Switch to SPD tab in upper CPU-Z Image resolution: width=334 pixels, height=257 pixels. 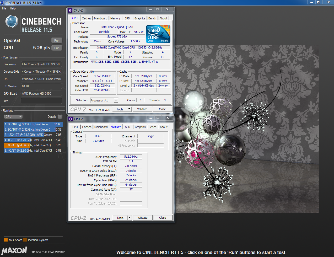(x=127, y=18)
